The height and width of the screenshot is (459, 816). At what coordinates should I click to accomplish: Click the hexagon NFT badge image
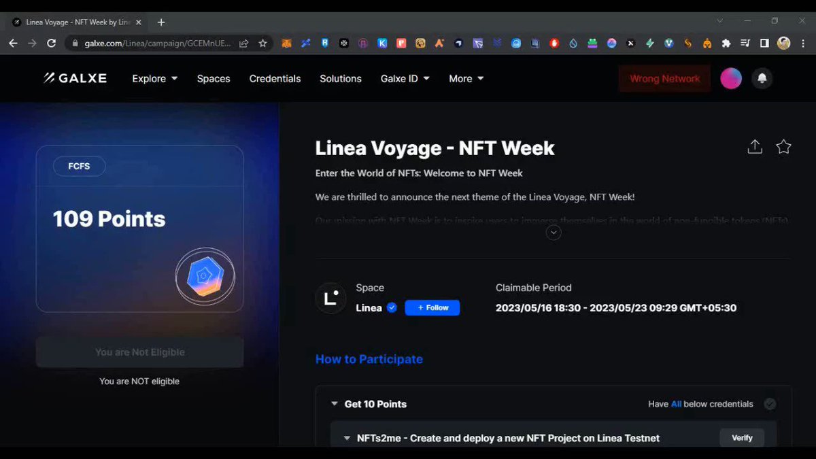pos(205,275)
